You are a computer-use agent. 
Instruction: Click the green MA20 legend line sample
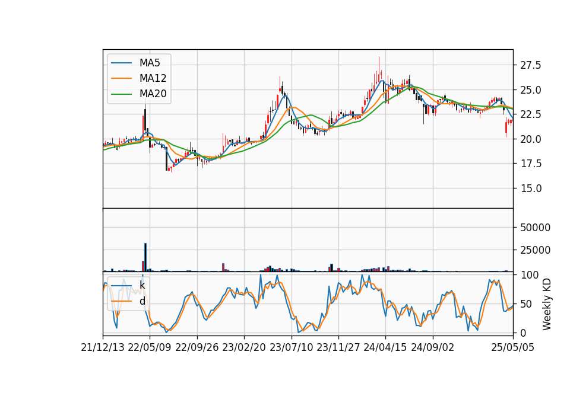121,94
